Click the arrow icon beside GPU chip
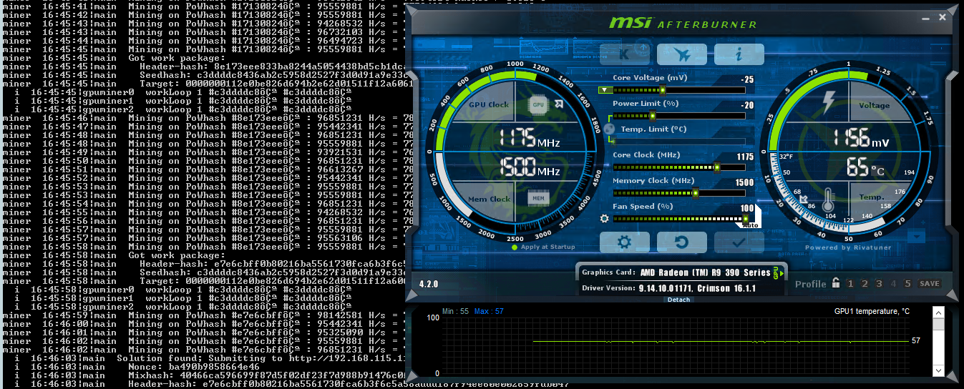This screenshot has width=964, height=389. click(558, 104)
